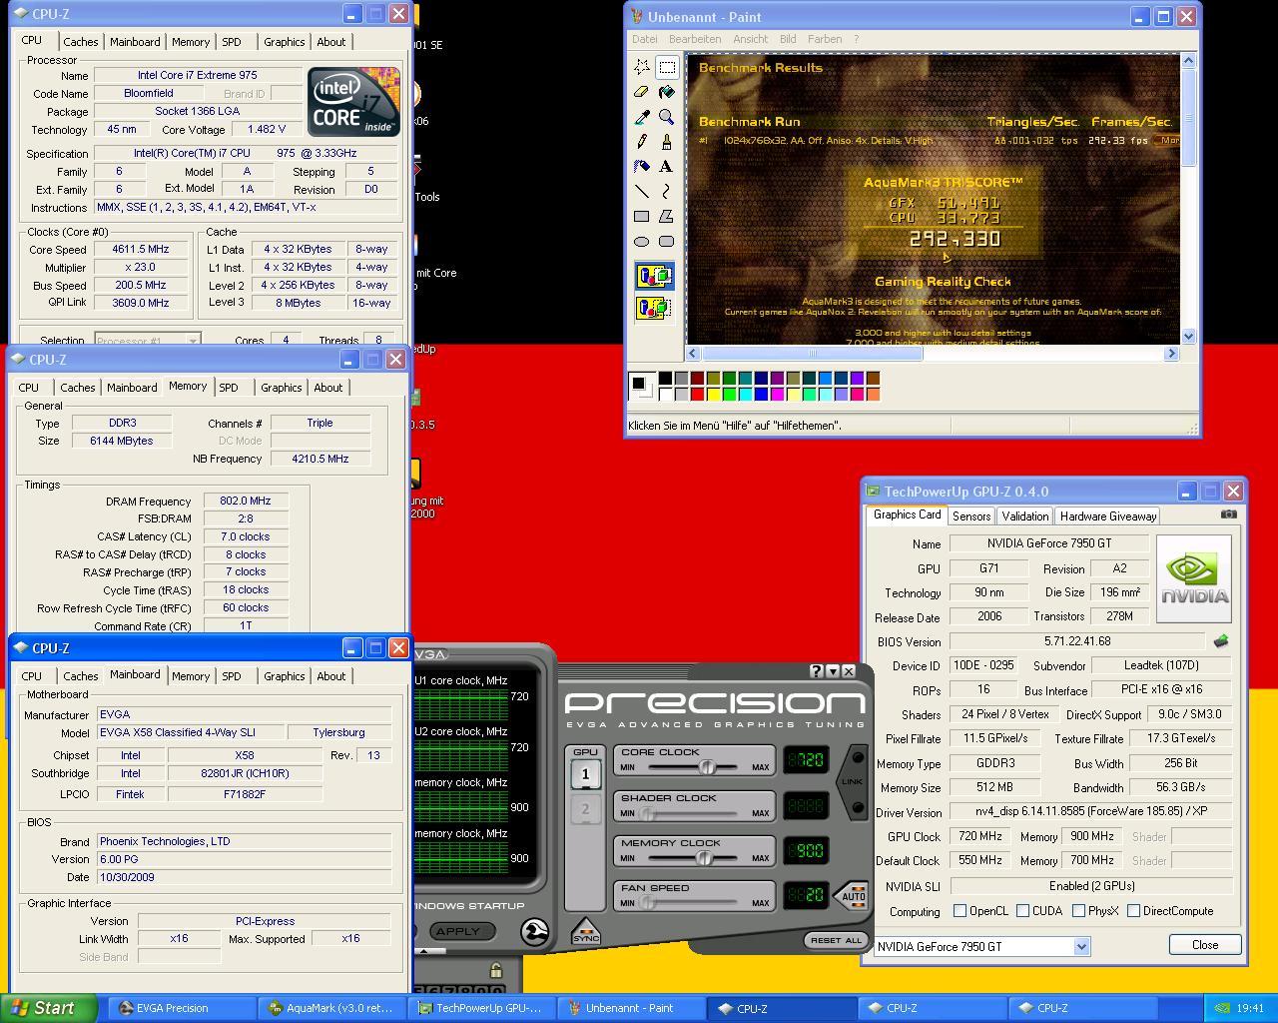Screen dimensions: 1278x1023
Task: Select the Text tool in Paint
Action: 667,166
